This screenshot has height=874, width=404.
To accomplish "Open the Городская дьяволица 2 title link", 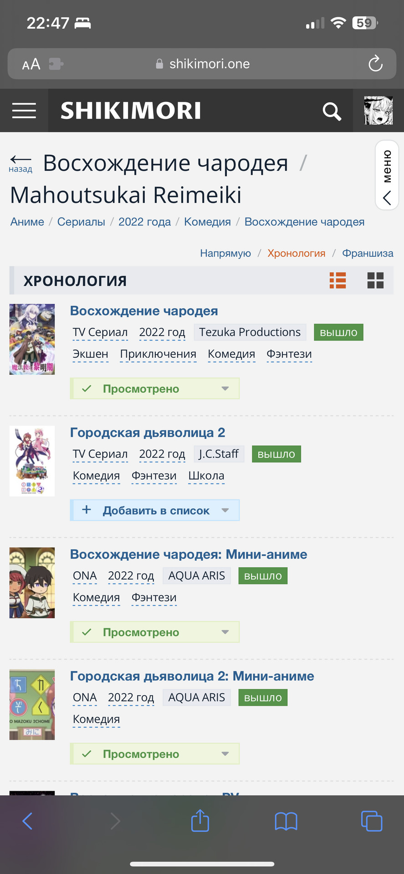I will point(148,432).
